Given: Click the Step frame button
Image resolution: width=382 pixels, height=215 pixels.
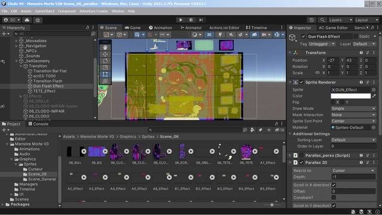Looking at the screenshot, I should tap(201, 20).
